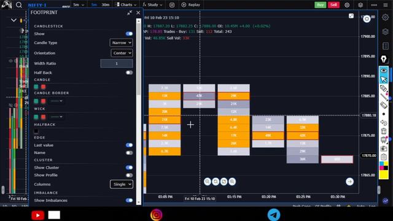Open the Study indicators dropdown
393x221 pixels.
point(152,5)
